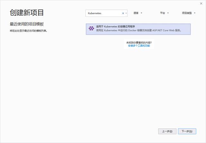
Task: Click the 创建新项目 title
Action: [27, 13]
